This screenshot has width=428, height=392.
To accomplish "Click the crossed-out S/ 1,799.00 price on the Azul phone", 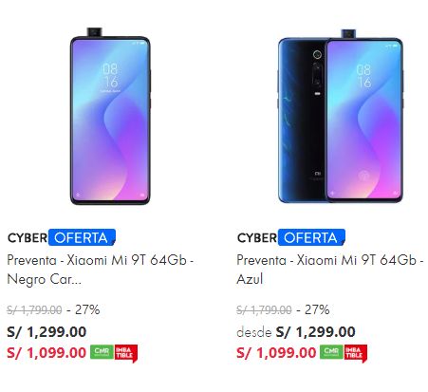I will click(x=264, y=309).
